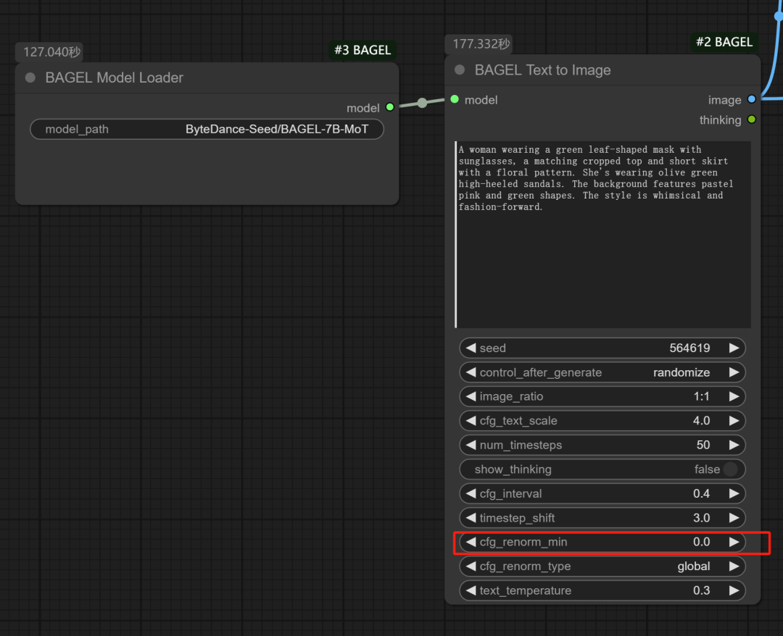
Task: Decrease timestep_shift value
Action: pyautogui.click(x=471, y=518)
